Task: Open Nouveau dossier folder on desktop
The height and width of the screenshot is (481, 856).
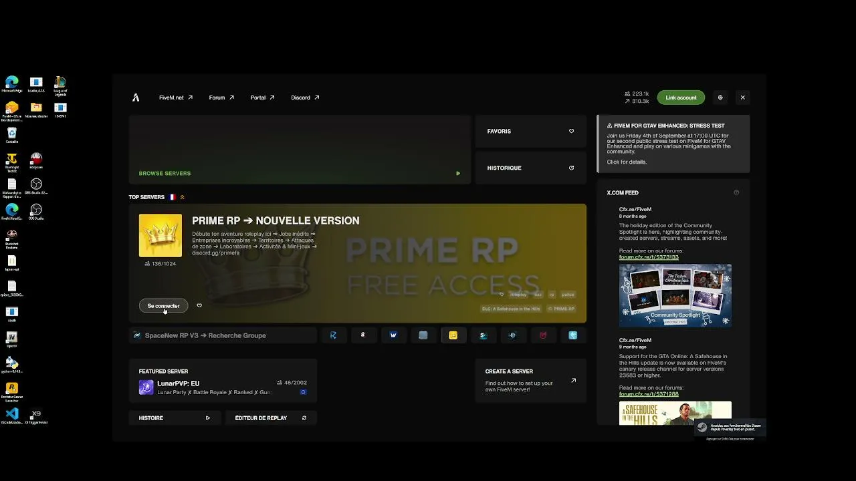Action: coord(36,110)
